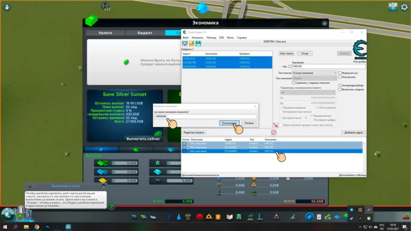Toggle active box for address-list row 35C0A88F0
Screen dimensions: 411x231
184,151
